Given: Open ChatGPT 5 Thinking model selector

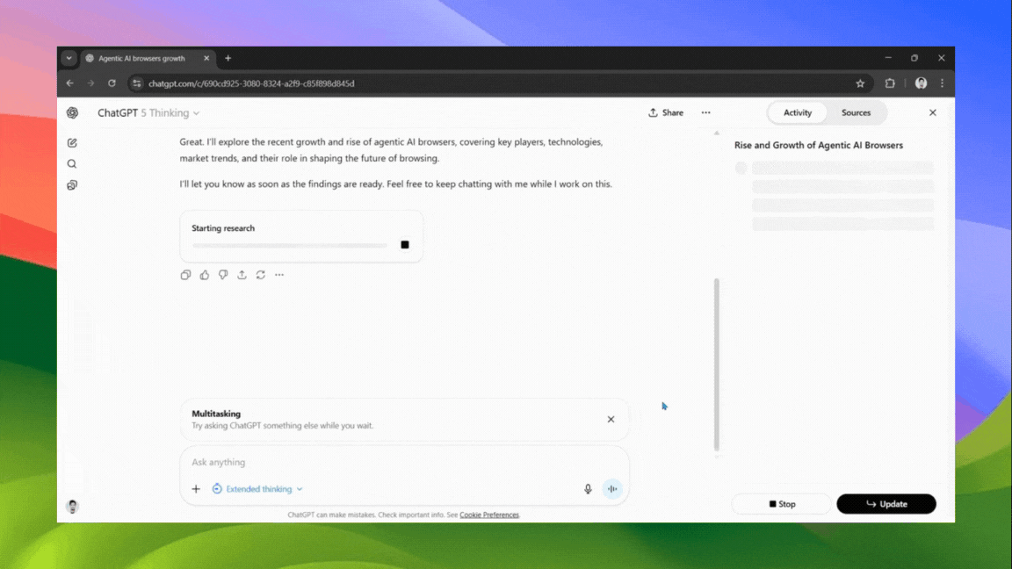Looking at the screenshot, I should [148, 113].
